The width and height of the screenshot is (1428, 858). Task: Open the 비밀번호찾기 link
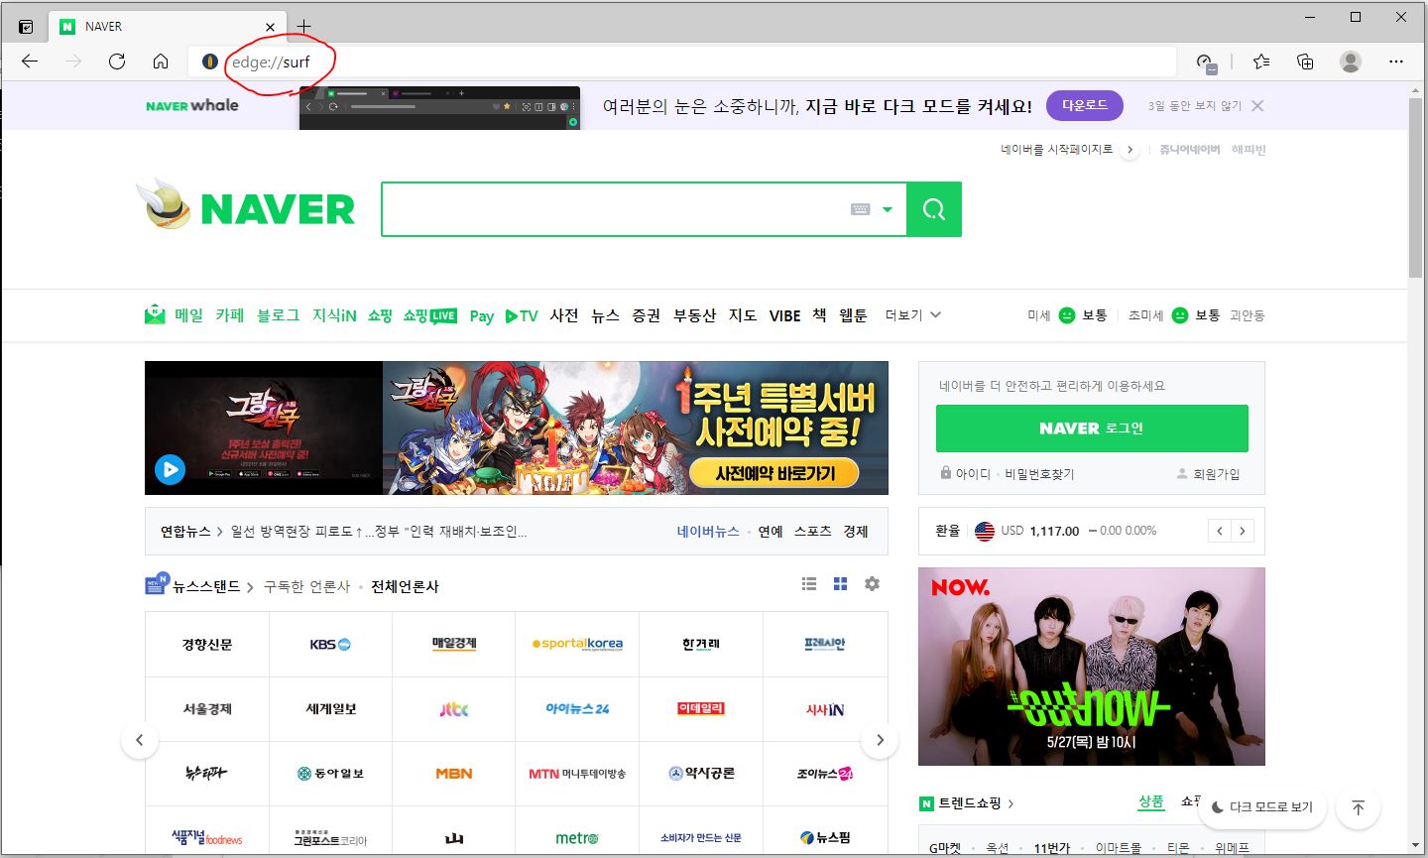(x=1039, y=474)
